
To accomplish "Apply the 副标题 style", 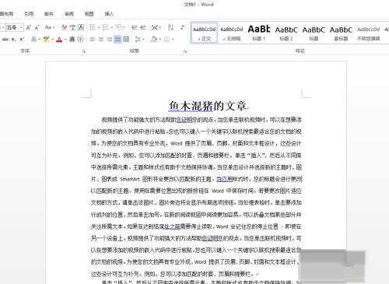I will pyautogui.click(x=341, y=33).
